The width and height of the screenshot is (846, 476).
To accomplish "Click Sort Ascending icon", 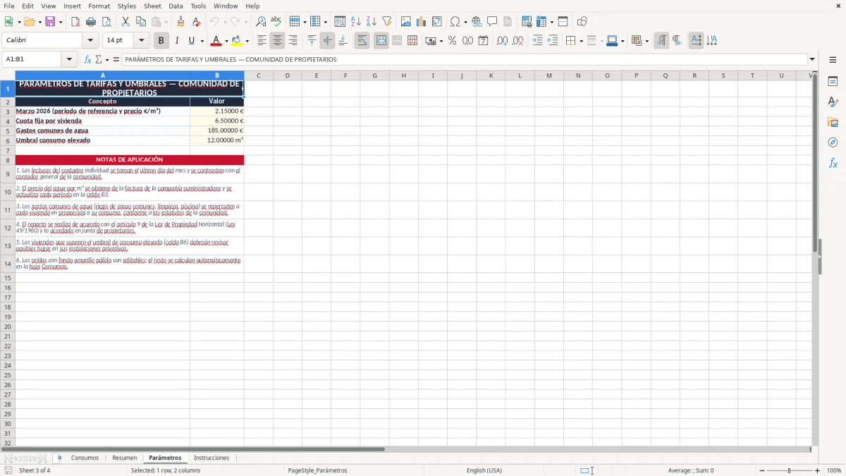I will pyautogui.click(x=356, y=22).
